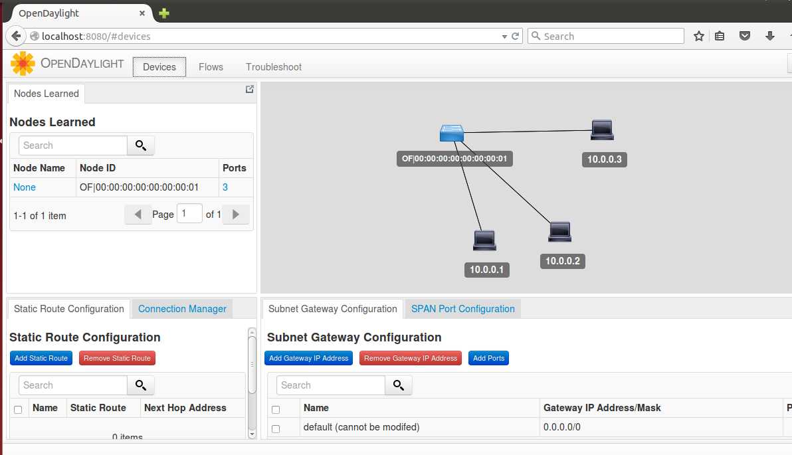The width and height of the screenshot is (792, 455).
Task: Close the OpenDaylight browser tab
Action: [x=142, y=13]
